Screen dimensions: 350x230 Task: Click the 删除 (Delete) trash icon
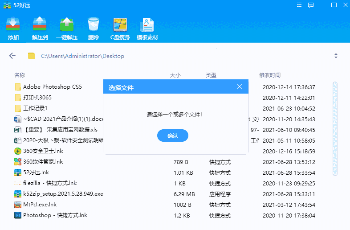pyautogui.click(x=94, y=24)
